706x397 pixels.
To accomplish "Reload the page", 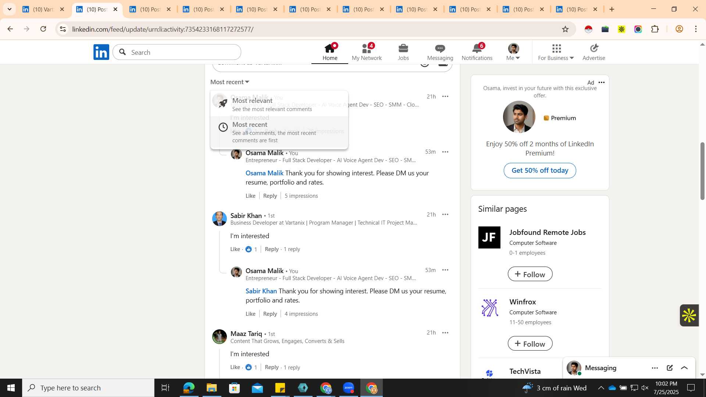I will coord(43,29).
